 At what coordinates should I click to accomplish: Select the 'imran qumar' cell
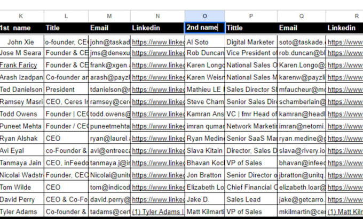pos(204,126)
